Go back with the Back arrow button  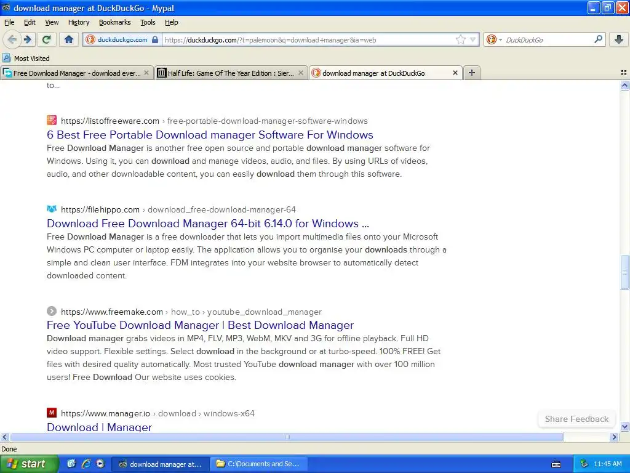tap(12, 39)
